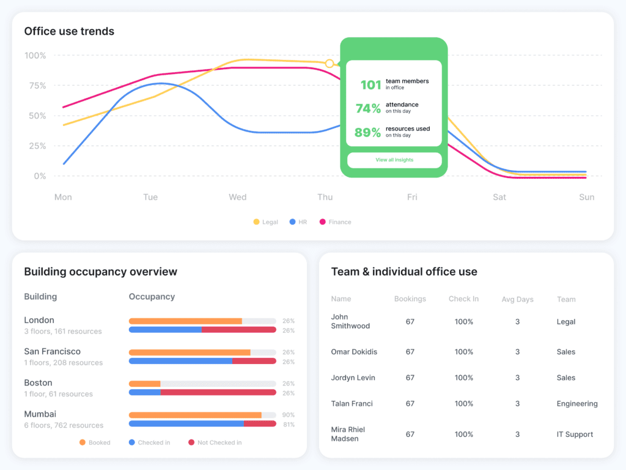The width and height of the screenshot is (626, 470).
Task: Click the Booked legend orange dot
Action: click(83, 442)
